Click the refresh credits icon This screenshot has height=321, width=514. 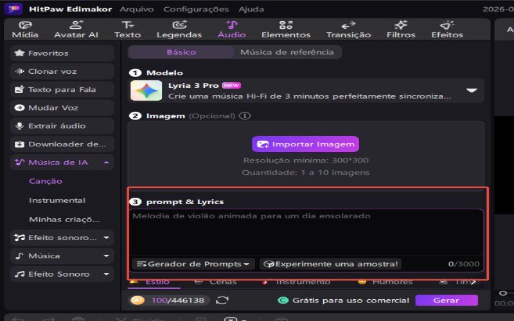click(x=222, y=300)
